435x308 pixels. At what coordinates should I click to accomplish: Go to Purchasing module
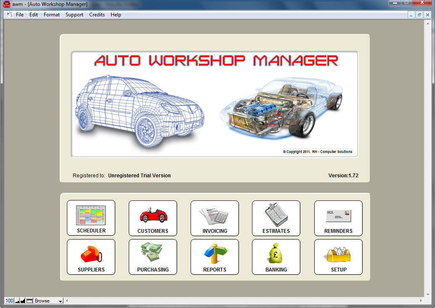coord(153,257)
